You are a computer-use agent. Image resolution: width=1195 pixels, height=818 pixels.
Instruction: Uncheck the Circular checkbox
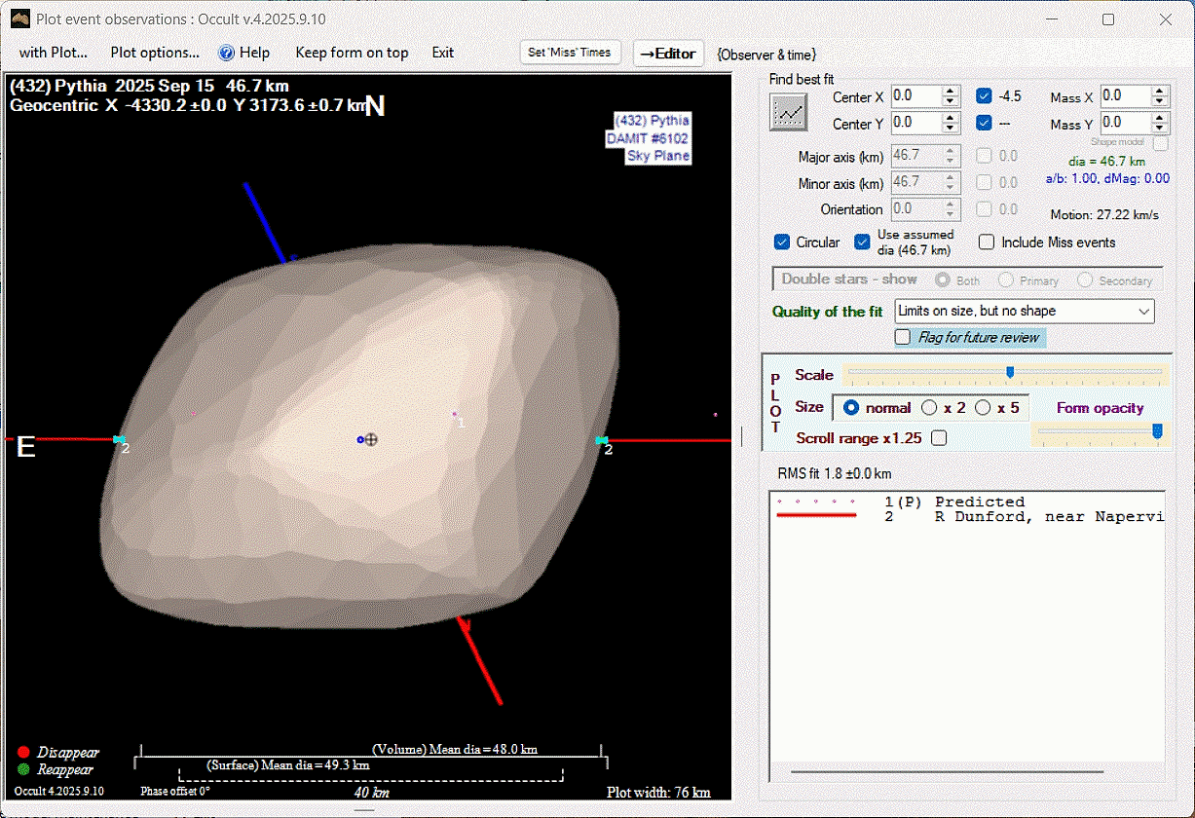coord(782,242)
